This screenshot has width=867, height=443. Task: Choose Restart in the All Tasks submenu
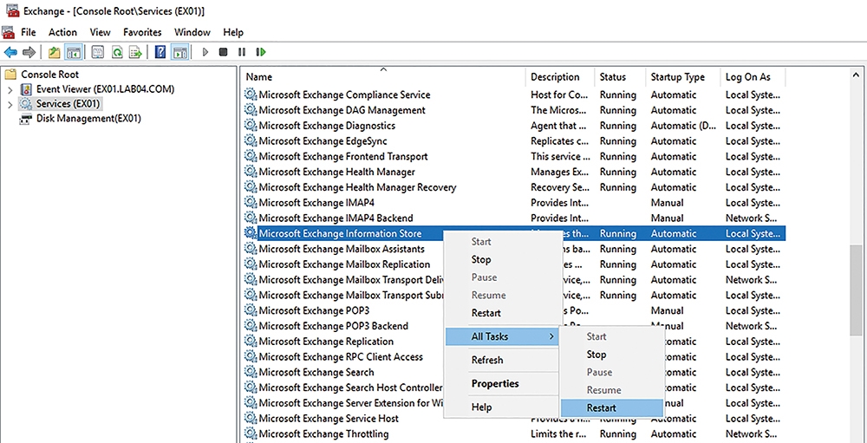(611, 408)
